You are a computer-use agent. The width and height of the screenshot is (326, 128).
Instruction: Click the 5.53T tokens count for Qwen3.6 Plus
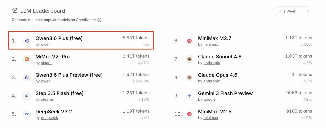[x=136, y=38]
